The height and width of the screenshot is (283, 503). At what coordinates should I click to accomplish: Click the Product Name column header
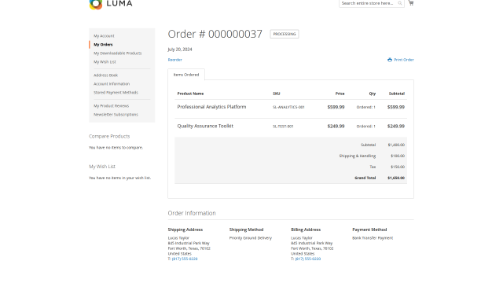click(190, 94)
